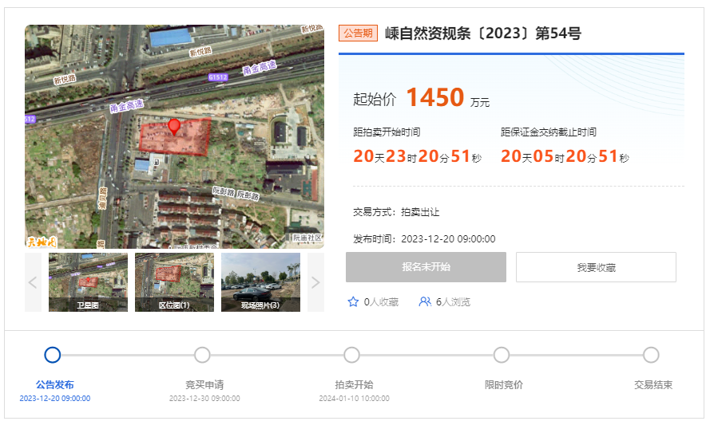Viewport: 706px width, 421px height.
Task: Open the 现场照片(3) thumbnail
Action: (x=260, y=282)
